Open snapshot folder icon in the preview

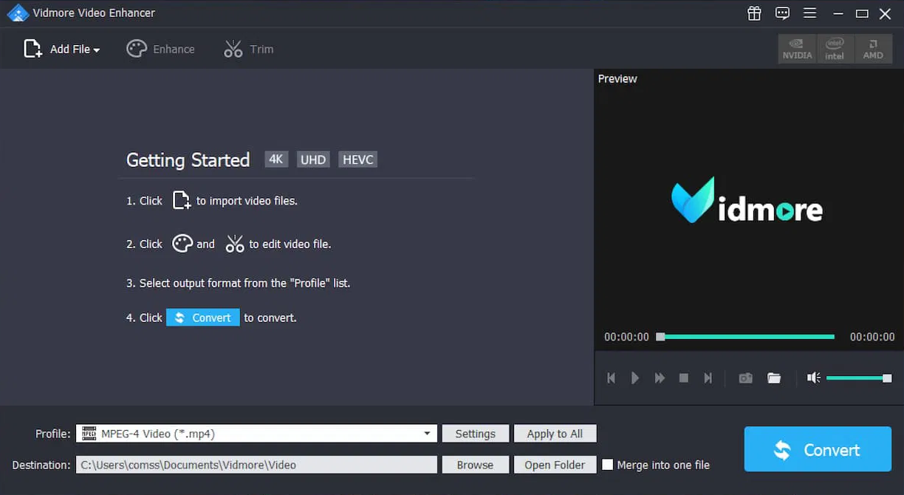tap(774, 378)
